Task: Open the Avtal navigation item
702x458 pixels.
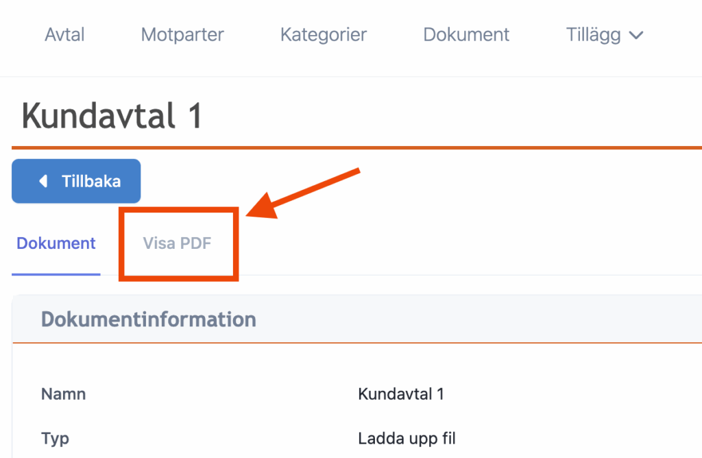Action: pyautogui.click(x=64, y=34)
